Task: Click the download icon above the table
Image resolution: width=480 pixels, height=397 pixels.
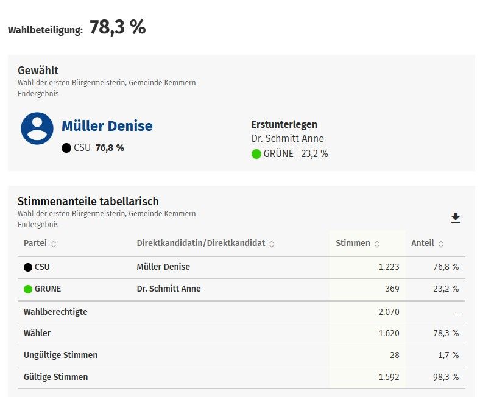Action: pos(455,218)
